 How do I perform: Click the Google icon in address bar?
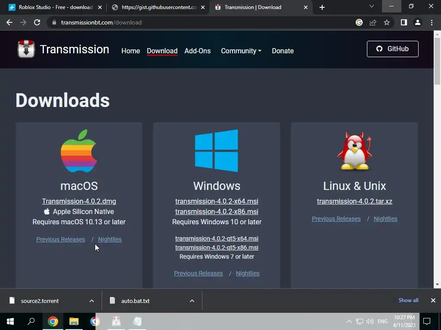pyautogui.click(x=359, y=22)
